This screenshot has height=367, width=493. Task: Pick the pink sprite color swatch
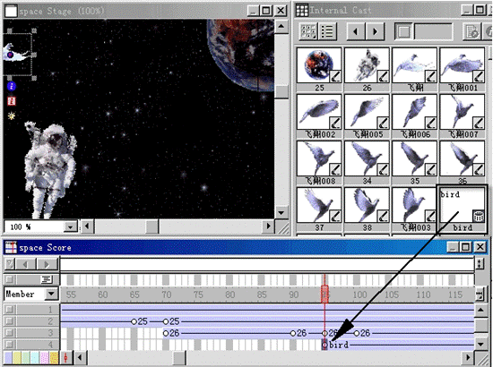(x=45, y=357)
